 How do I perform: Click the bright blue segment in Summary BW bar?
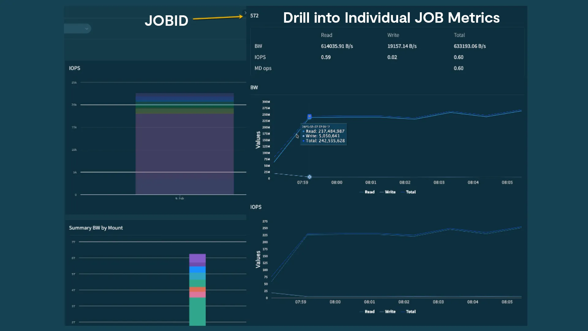point(197,270)
